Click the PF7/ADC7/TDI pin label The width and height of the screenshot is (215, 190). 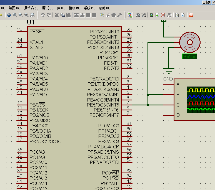point(104,163)
